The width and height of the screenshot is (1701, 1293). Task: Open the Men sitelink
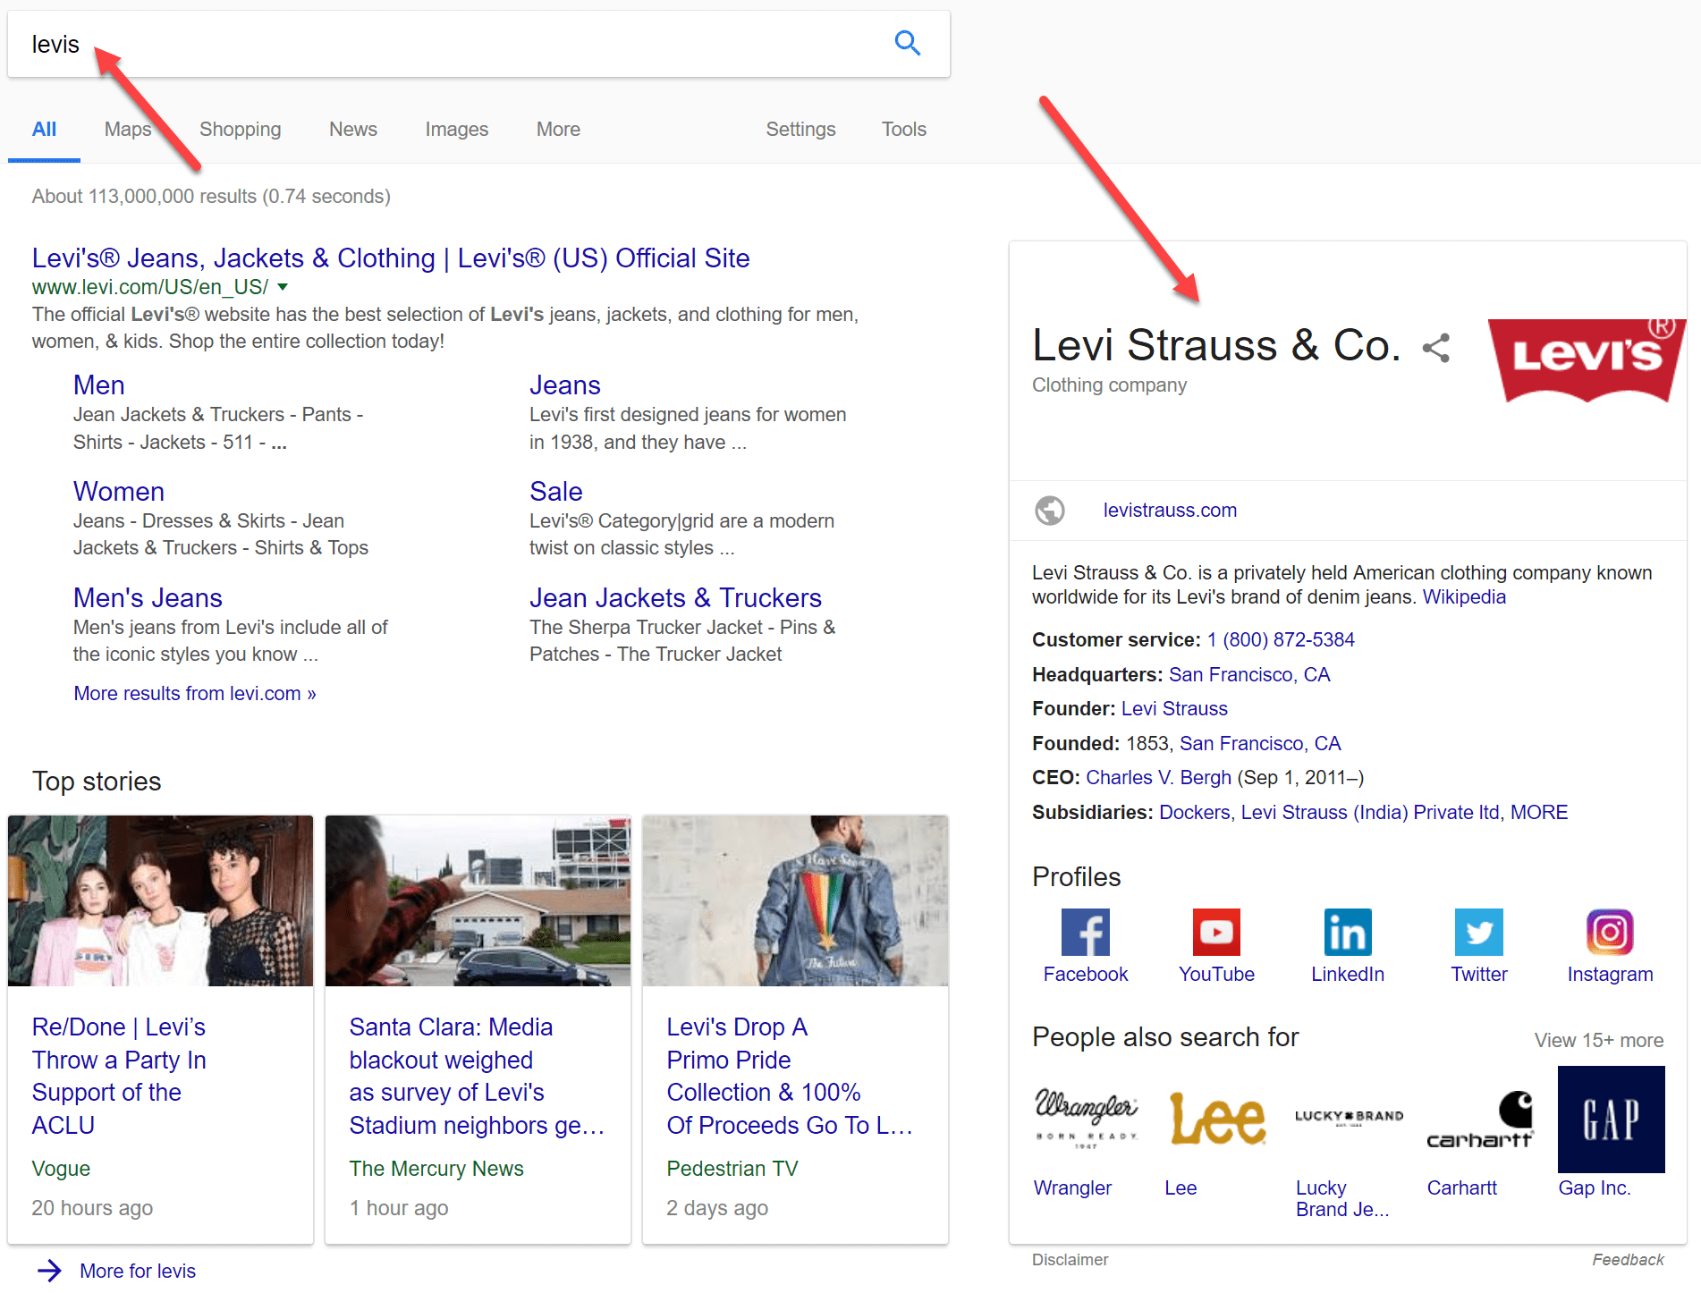(x=99, y=385)
